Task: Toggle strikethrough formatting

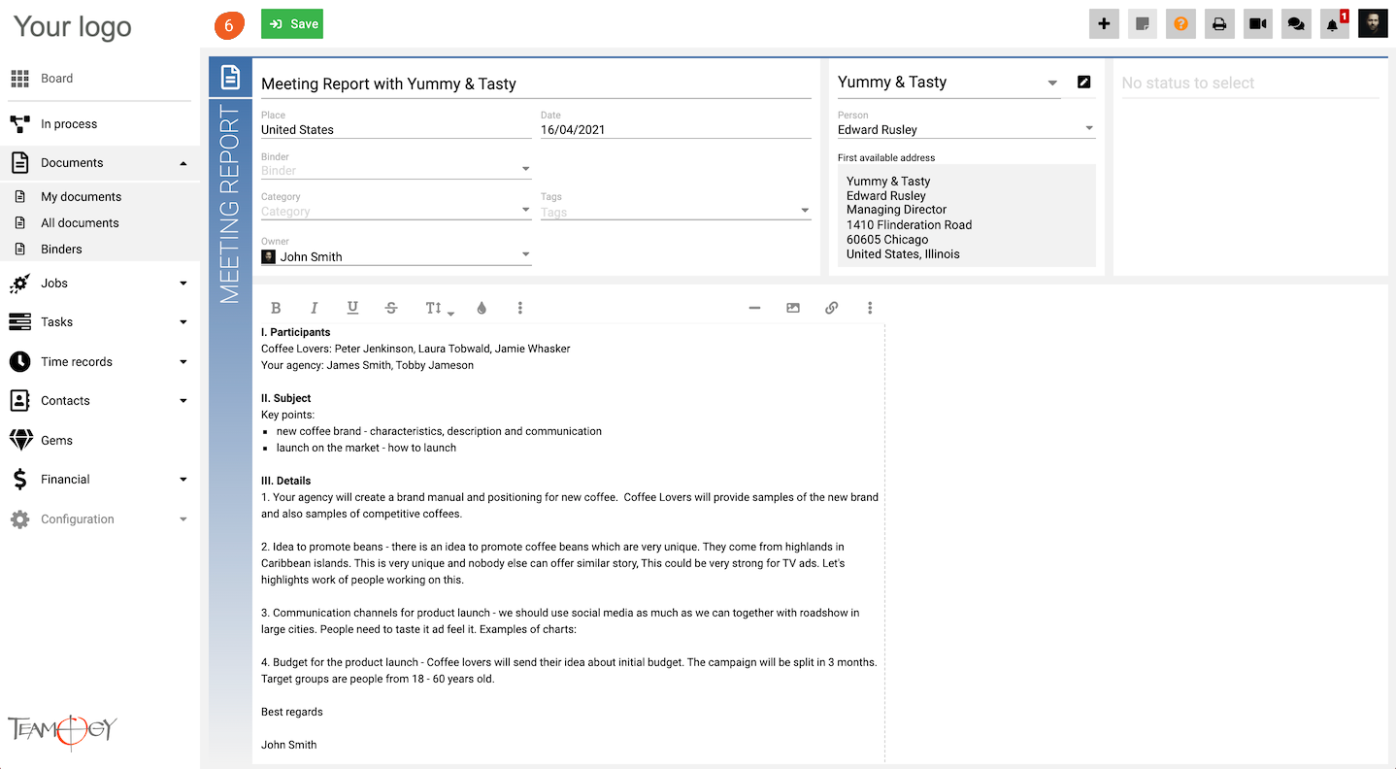Action: click(391, 308)
